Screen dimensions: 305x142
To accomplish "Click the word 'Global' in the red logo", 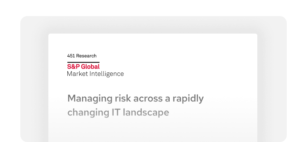I will pyautogui.click(x=90, y=66).
